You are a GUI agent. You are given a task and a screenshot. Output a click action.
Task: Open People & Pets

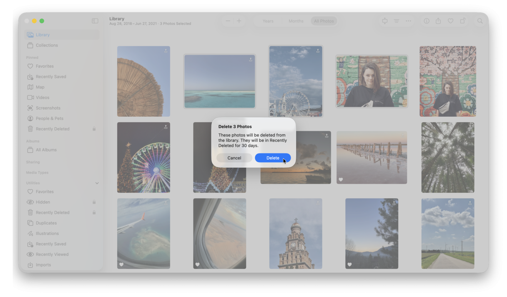49,118
